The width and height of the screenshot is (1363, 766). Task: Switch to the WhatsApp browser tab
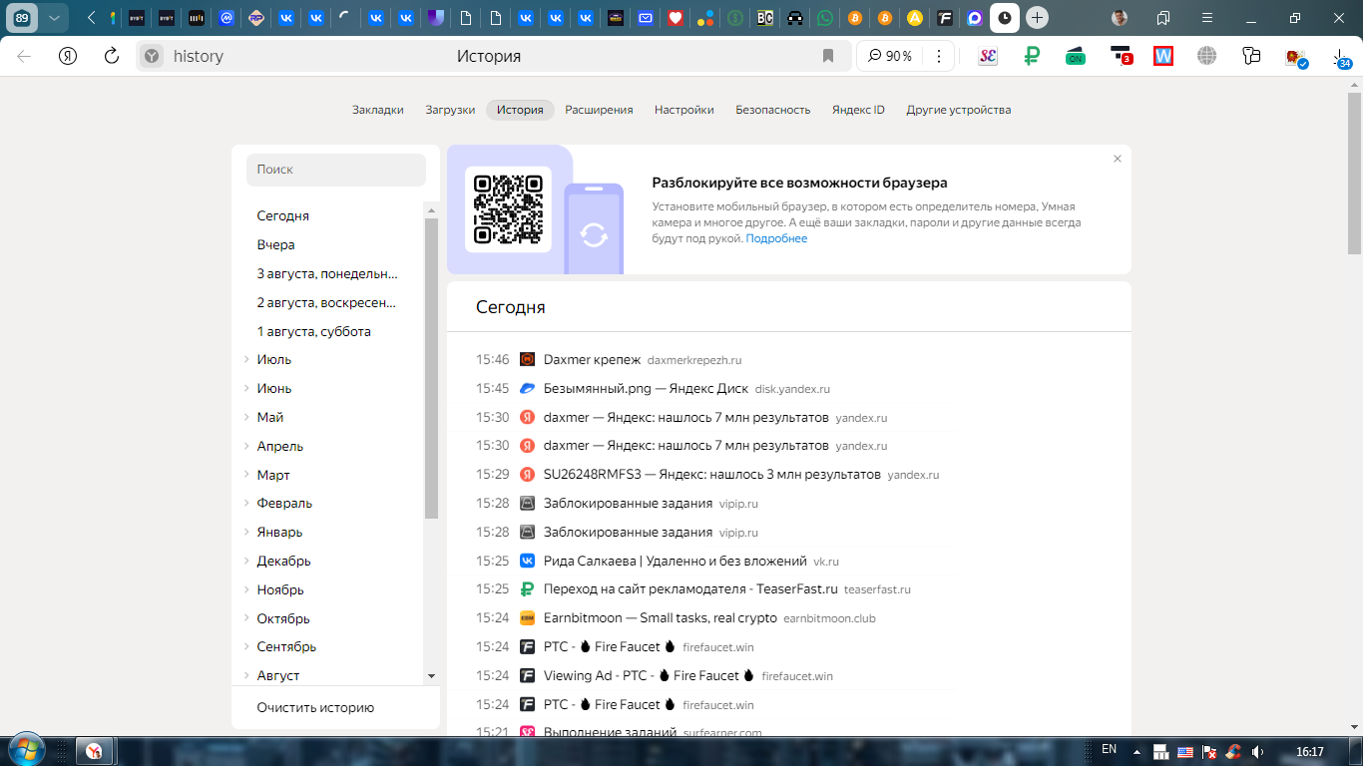(x=824, y=17)
